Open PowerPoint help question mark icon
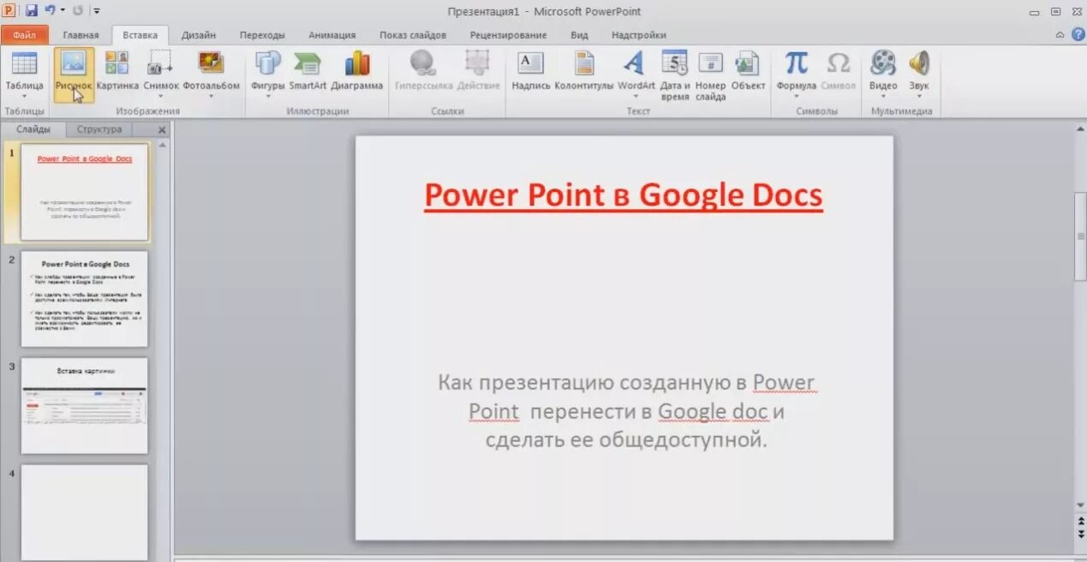 1078,34
